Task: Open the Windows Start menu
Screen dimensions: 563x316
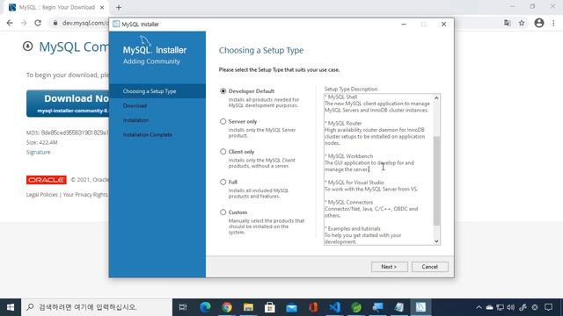Action: coord(11,307)
